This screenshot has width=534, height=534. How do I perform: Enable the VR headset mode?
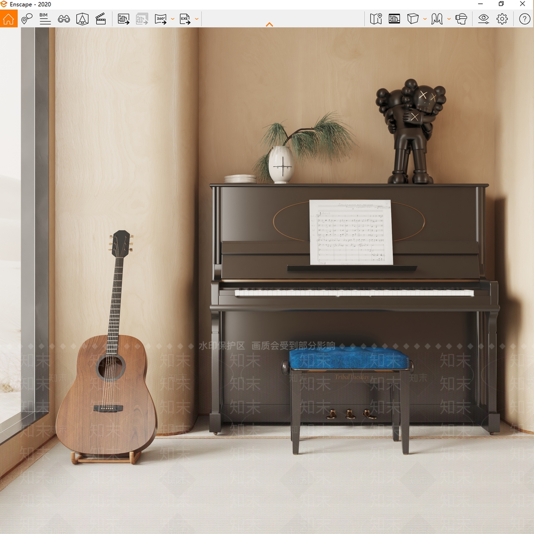(x=461, y=19)
